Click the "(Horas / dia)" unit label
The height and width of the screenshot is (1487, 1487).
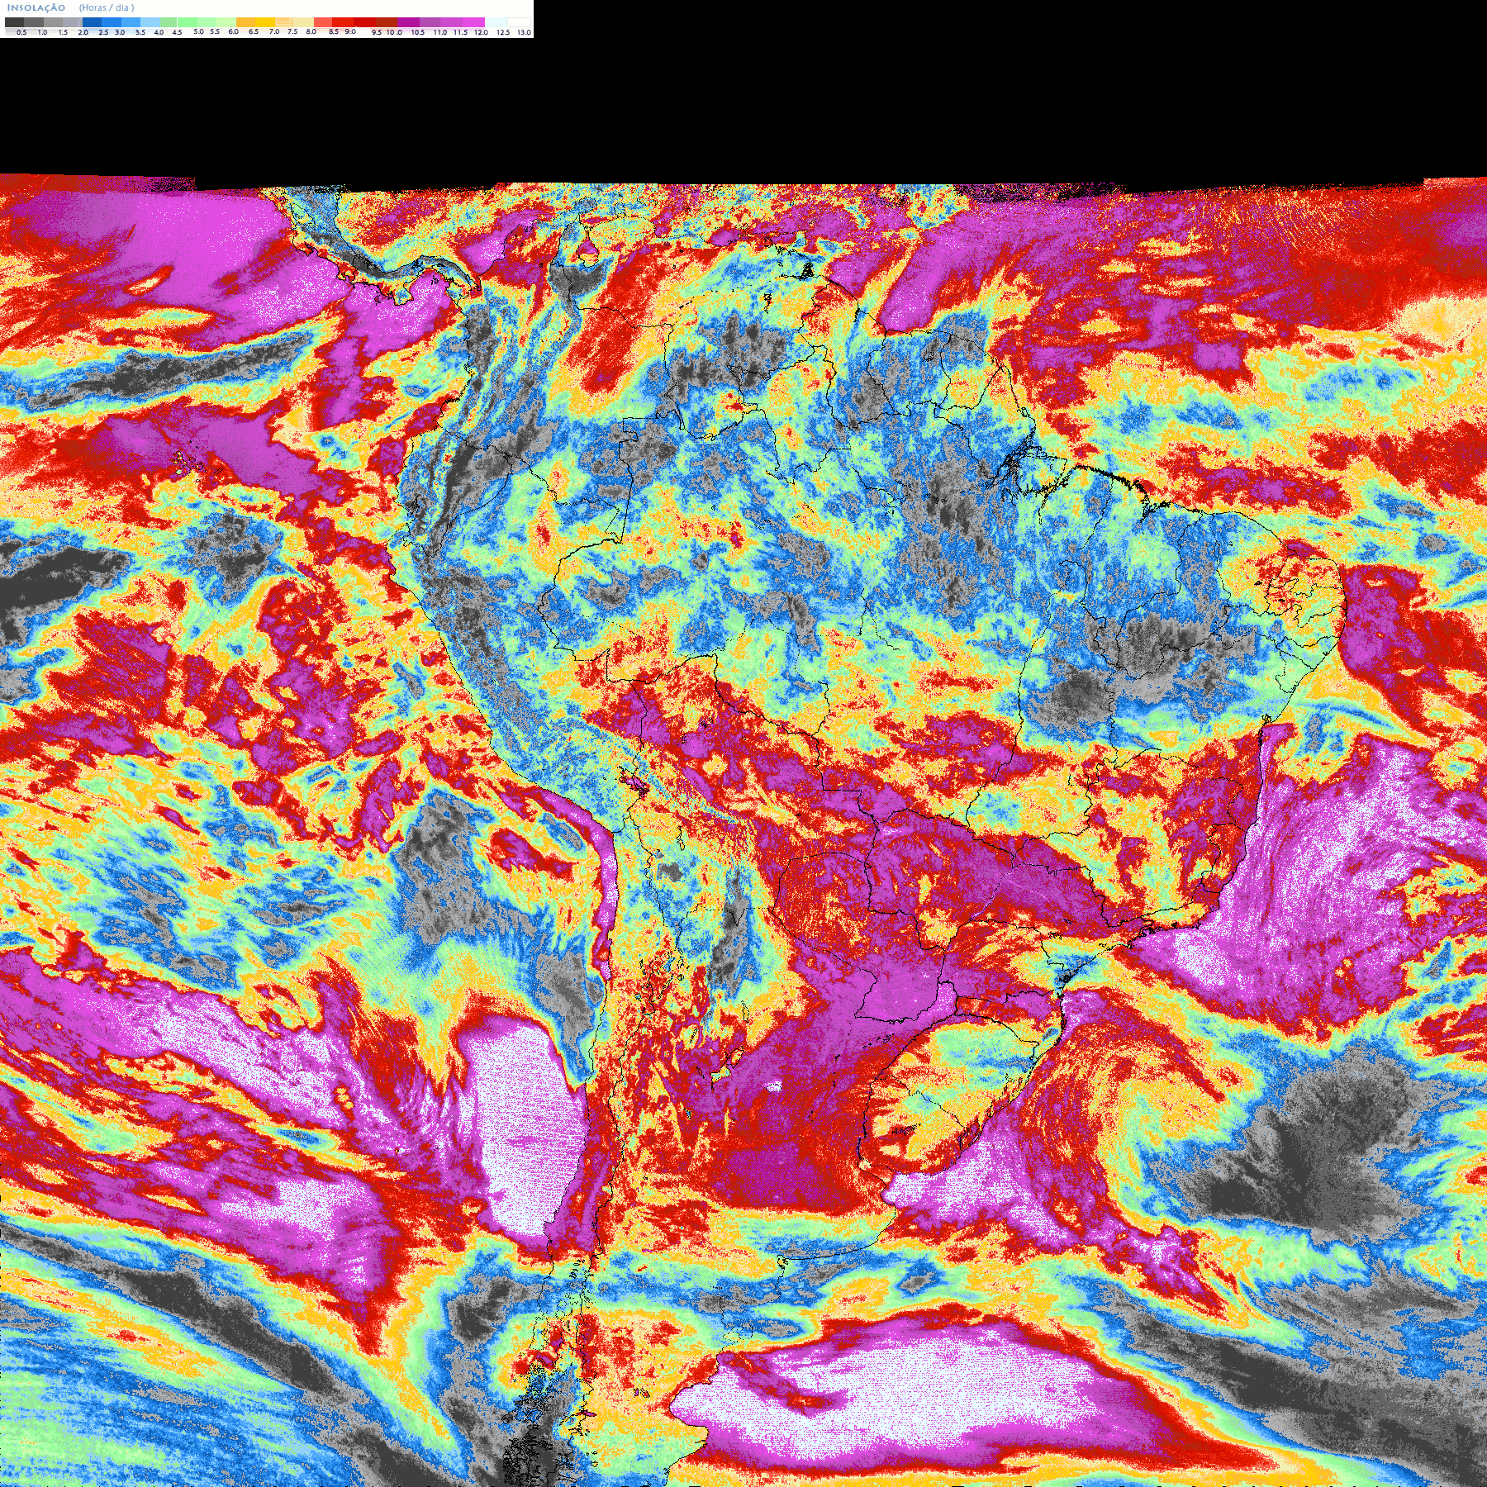point(107,7)
